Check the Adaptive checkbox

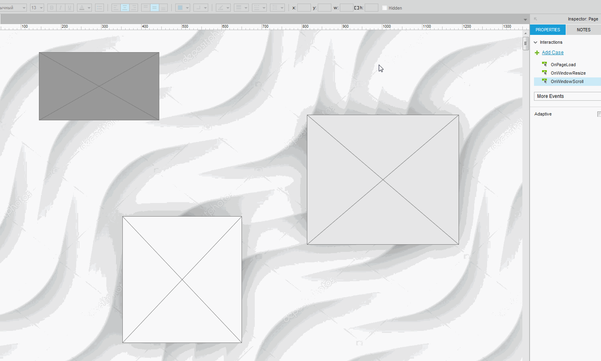(599, 114)
